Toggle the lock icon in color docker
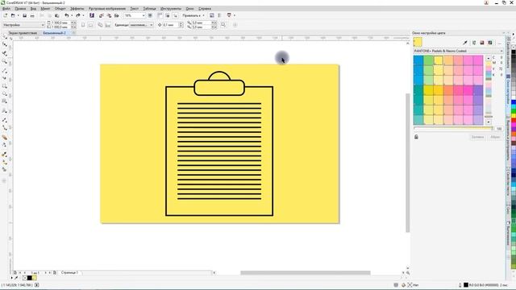The width and height of the screenshot is (516, 290). 416,137
